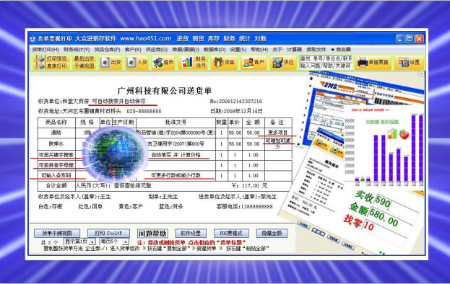
Task: Click the 隐藏金额 button
Action: click(x=272, y=234)
